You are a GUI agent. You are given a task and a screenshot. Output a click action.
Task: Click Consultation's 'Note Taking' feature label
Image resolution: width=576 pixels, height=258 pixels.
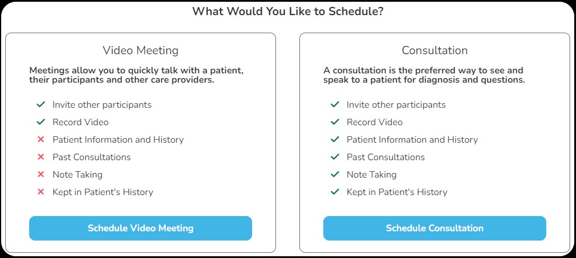point(371,175)
